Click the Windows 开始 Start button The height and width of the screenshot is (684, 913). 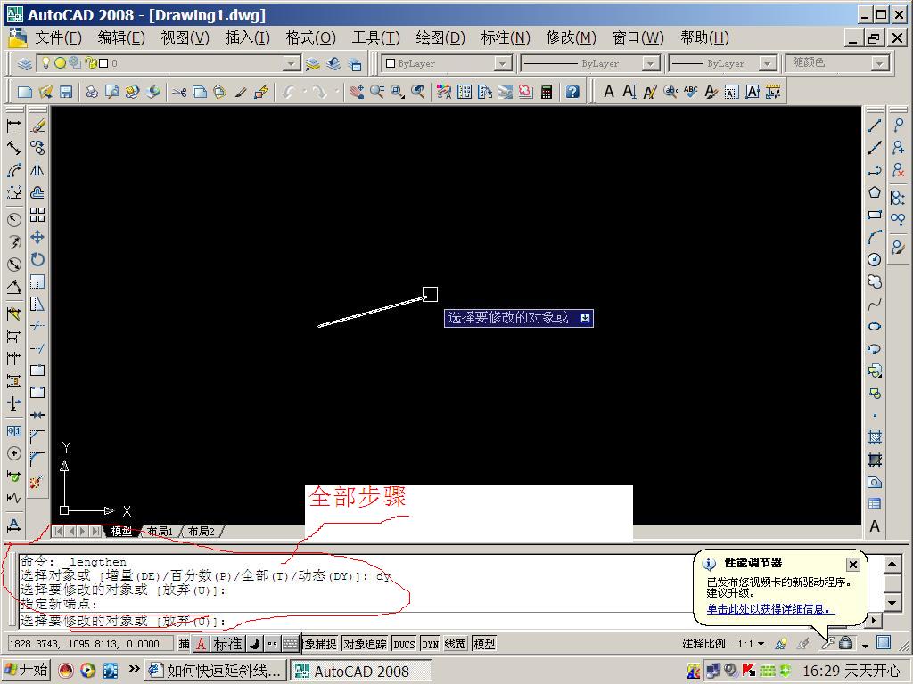click(26, 670)
